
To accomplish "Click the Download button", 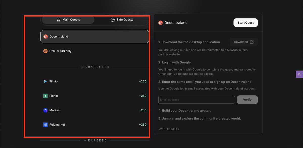I will (244, 42).
